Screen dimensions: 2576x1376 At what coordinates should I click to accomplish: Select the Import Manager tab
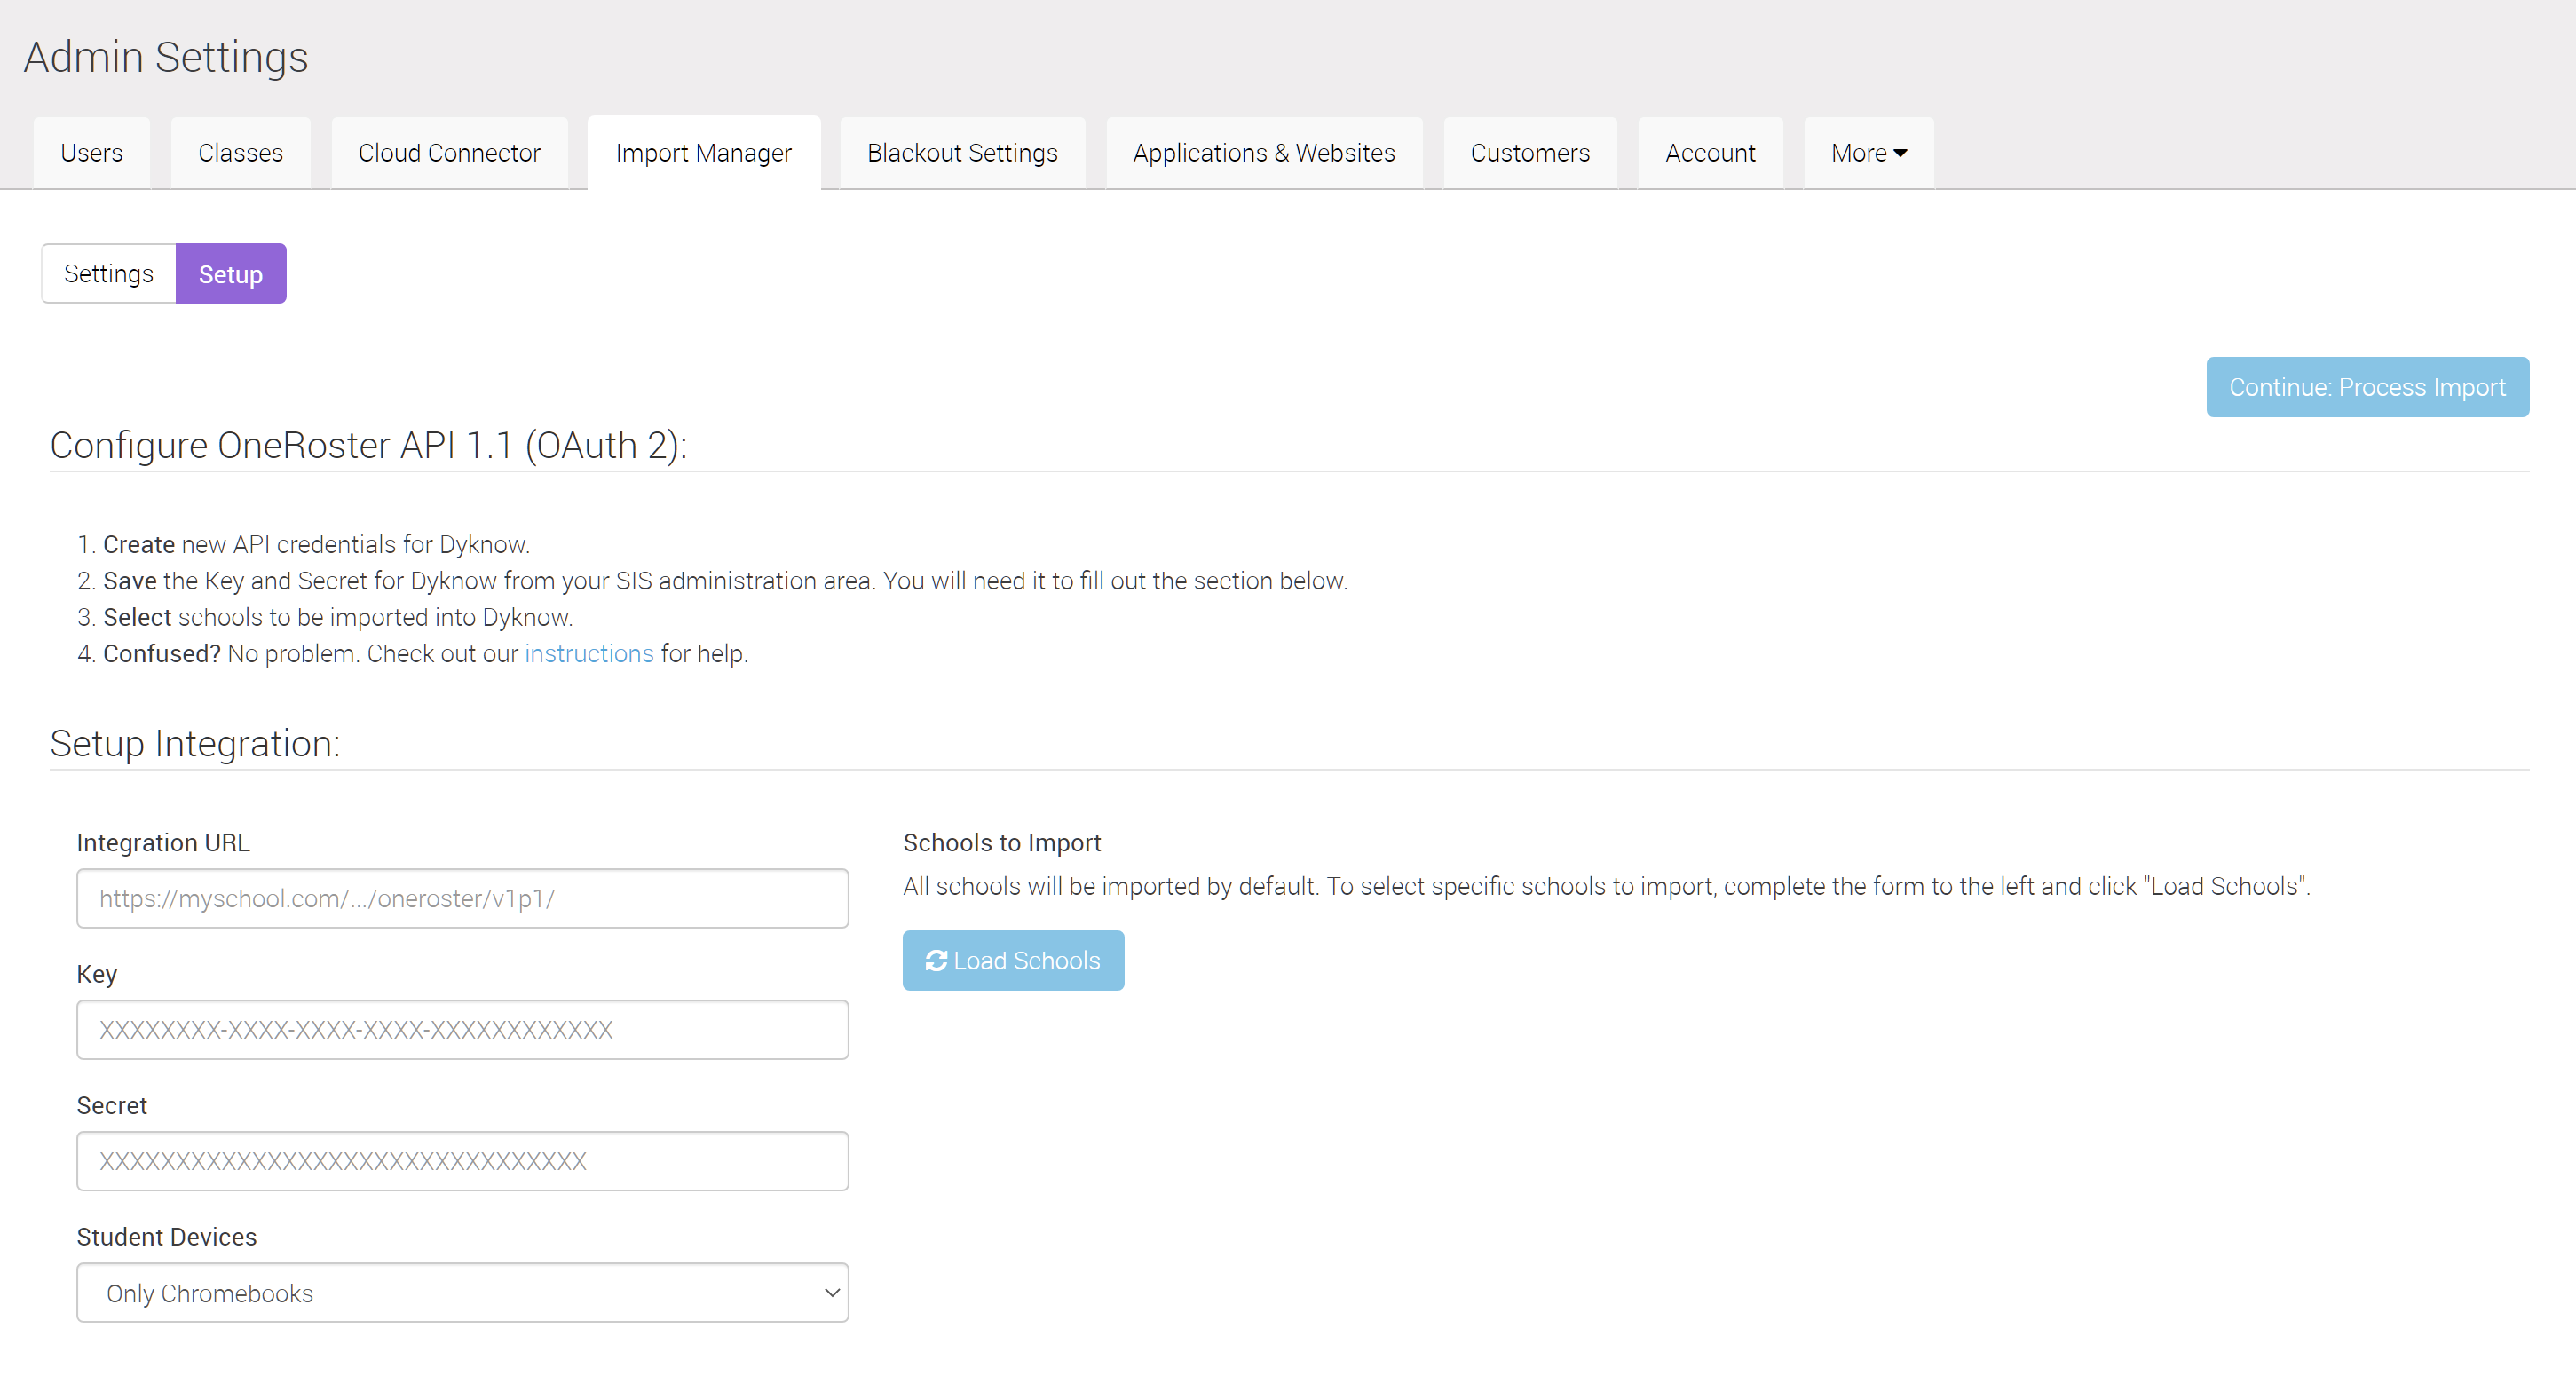tap(703, 152)
